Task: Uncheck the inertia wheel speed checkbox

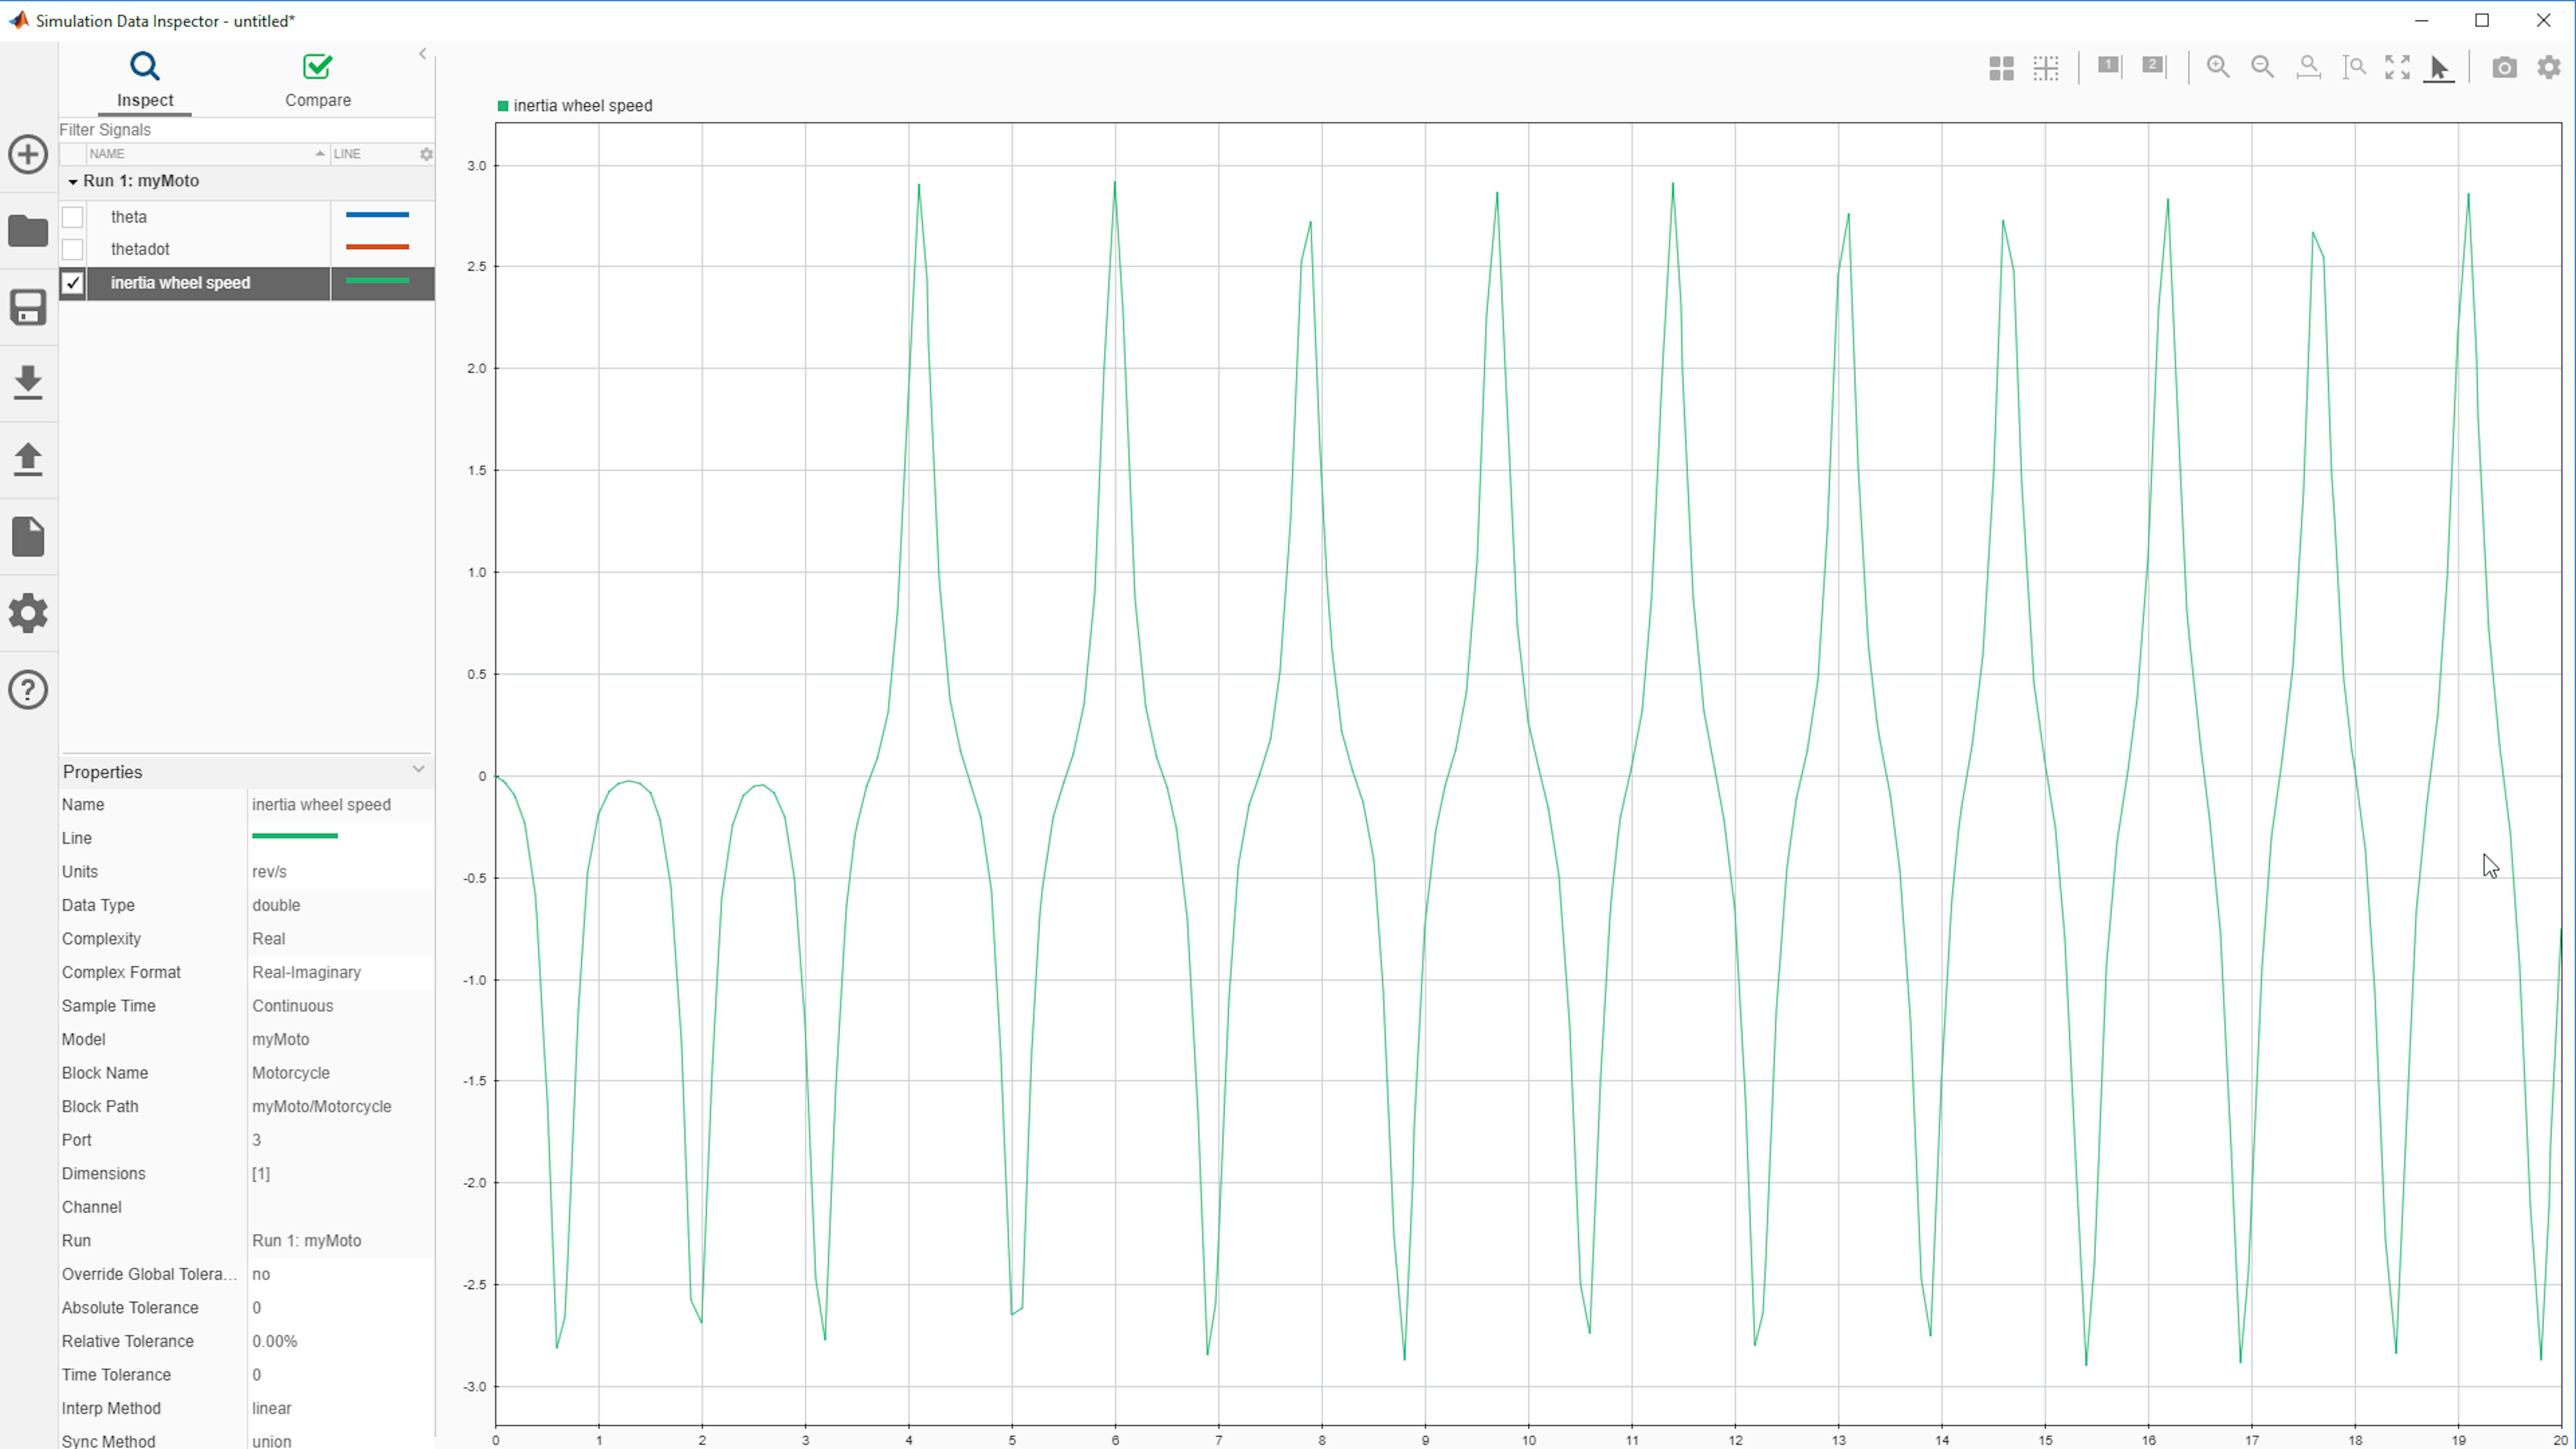Action: coord(72,283)
